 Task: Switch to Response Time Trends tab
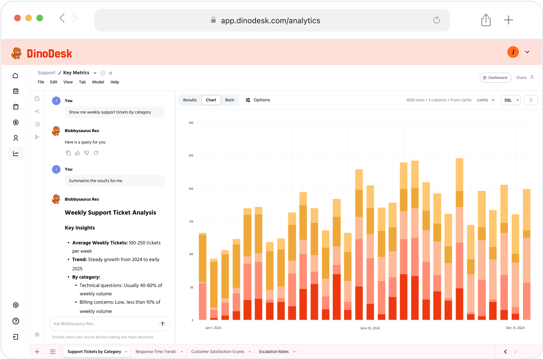tap(156, 351)
